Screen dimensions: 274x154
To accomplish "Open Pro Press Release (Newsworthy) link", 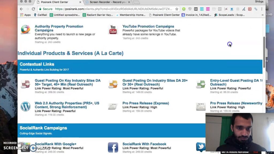I will pos(236,103).
